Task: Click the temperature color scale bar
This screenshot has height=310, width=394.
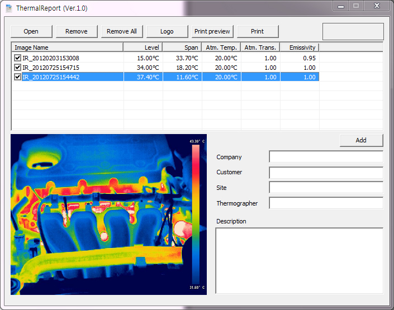Action: (196, 214)
